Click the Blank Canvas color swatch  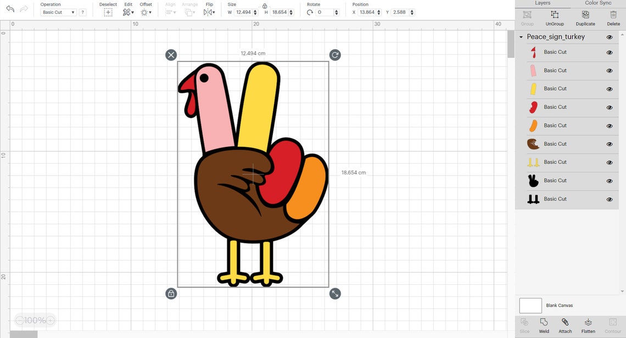click(x=530, y=305)
